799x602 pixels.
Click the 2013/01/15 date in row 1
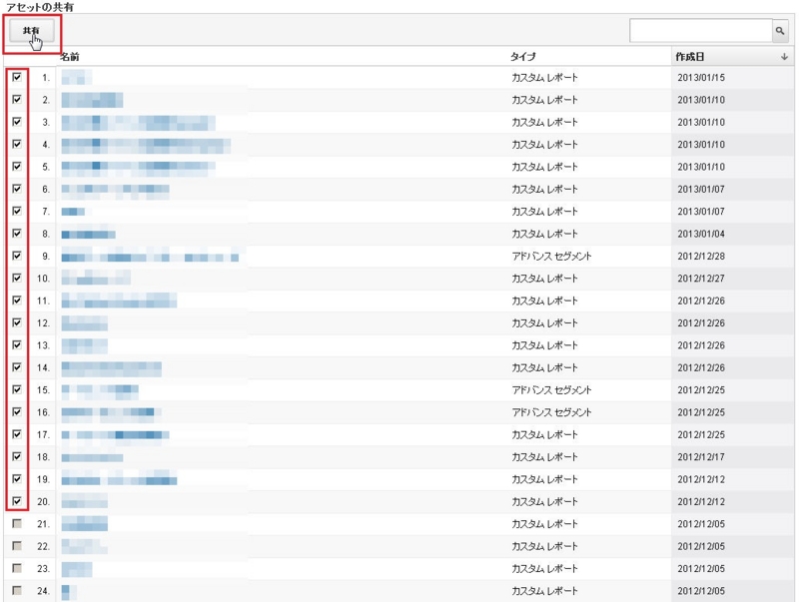tap(701, 78)
